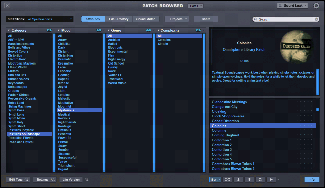Select ARP + BPM category
This screenshot has height=188, width=325.
[16, 40]
